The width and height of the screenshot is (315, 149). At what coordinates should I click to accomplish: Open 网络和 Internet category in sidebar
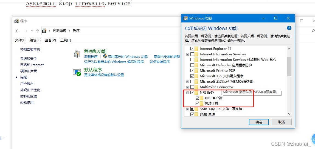tap(32, 65)
